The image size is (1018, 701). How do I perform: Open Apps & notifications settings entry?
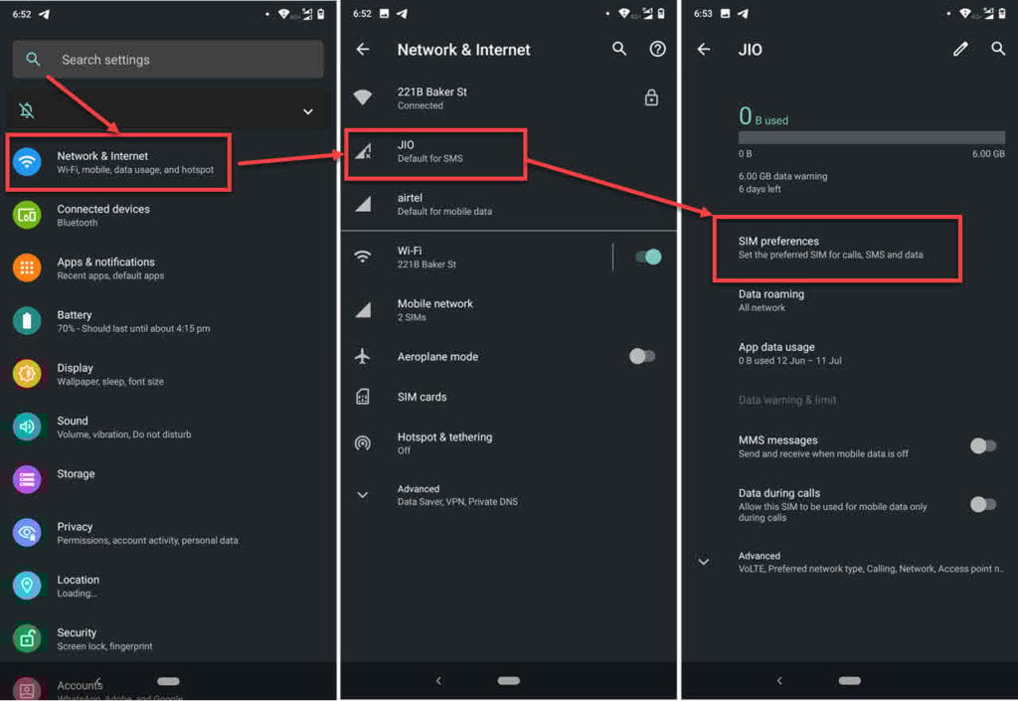point(168,268)
